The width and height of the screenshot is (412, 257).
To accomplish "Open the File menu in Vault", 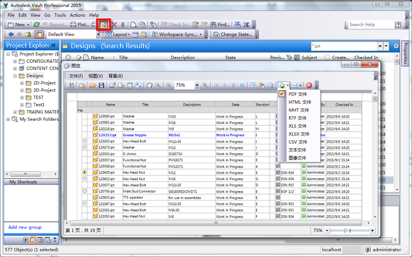I will pyautogui.click(x=11, y=15).
